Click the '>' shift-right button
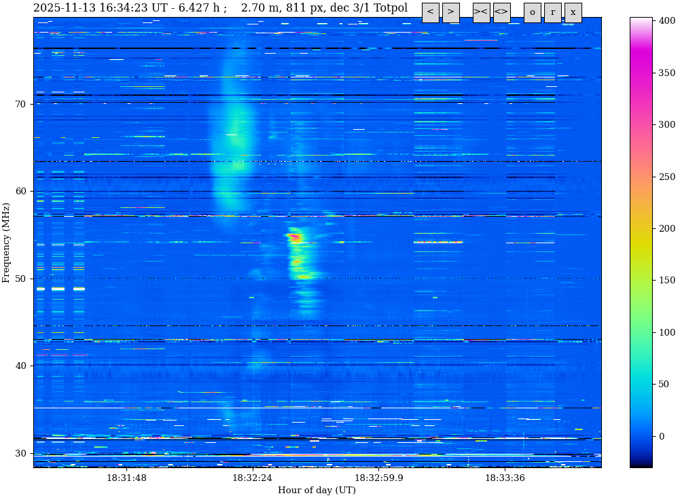Screen dimensions: 680x498 click(x=450, y=12)
